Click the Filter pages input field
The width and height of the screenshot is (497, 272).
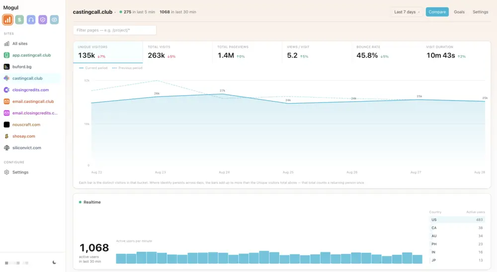tap(115, 30)
